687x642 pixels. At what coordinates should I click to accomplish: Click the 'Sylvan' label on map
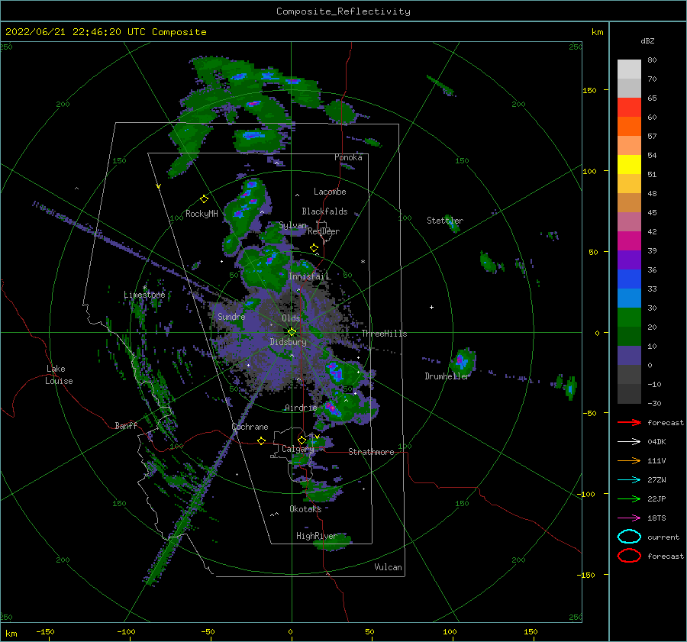292,226
